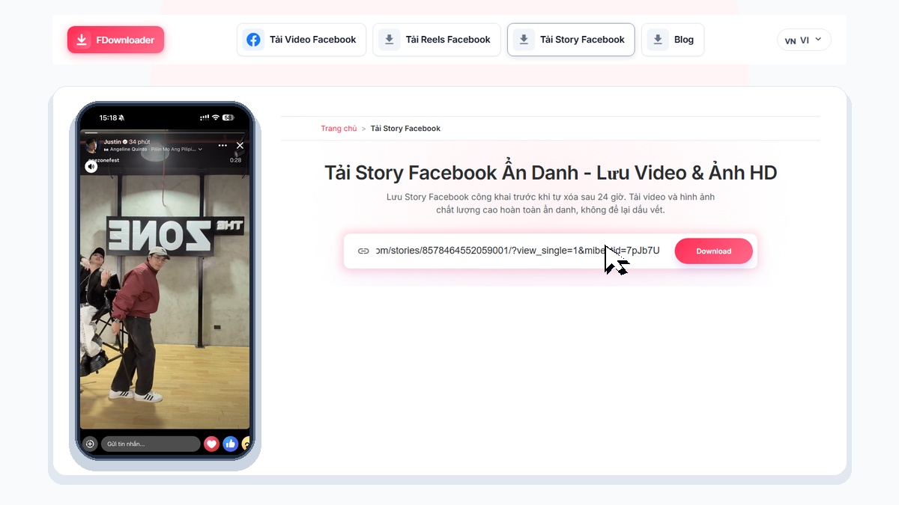
Task: Click the VN country code label
Action: (790, 41)
